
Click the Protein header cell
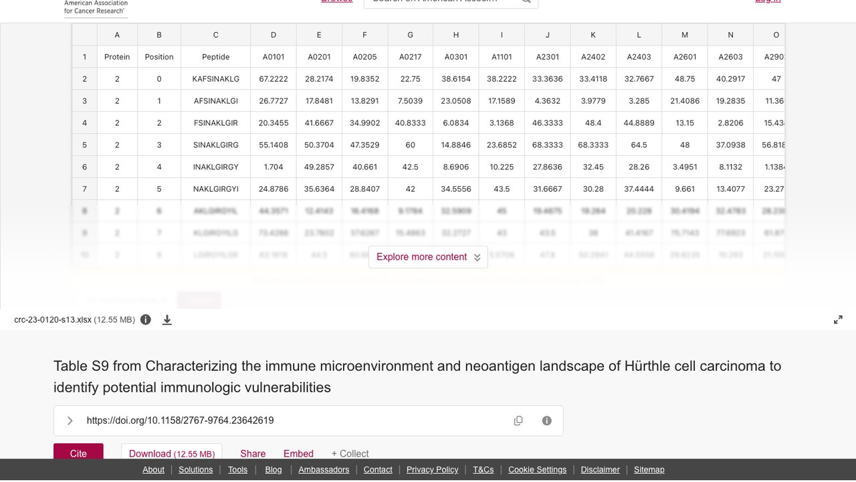click(117, 57)
